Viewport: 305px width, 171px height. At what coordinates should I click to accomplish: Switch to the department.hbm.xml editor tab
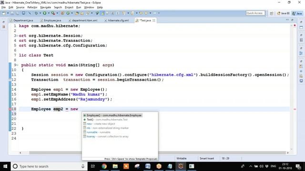pos(83,20)
